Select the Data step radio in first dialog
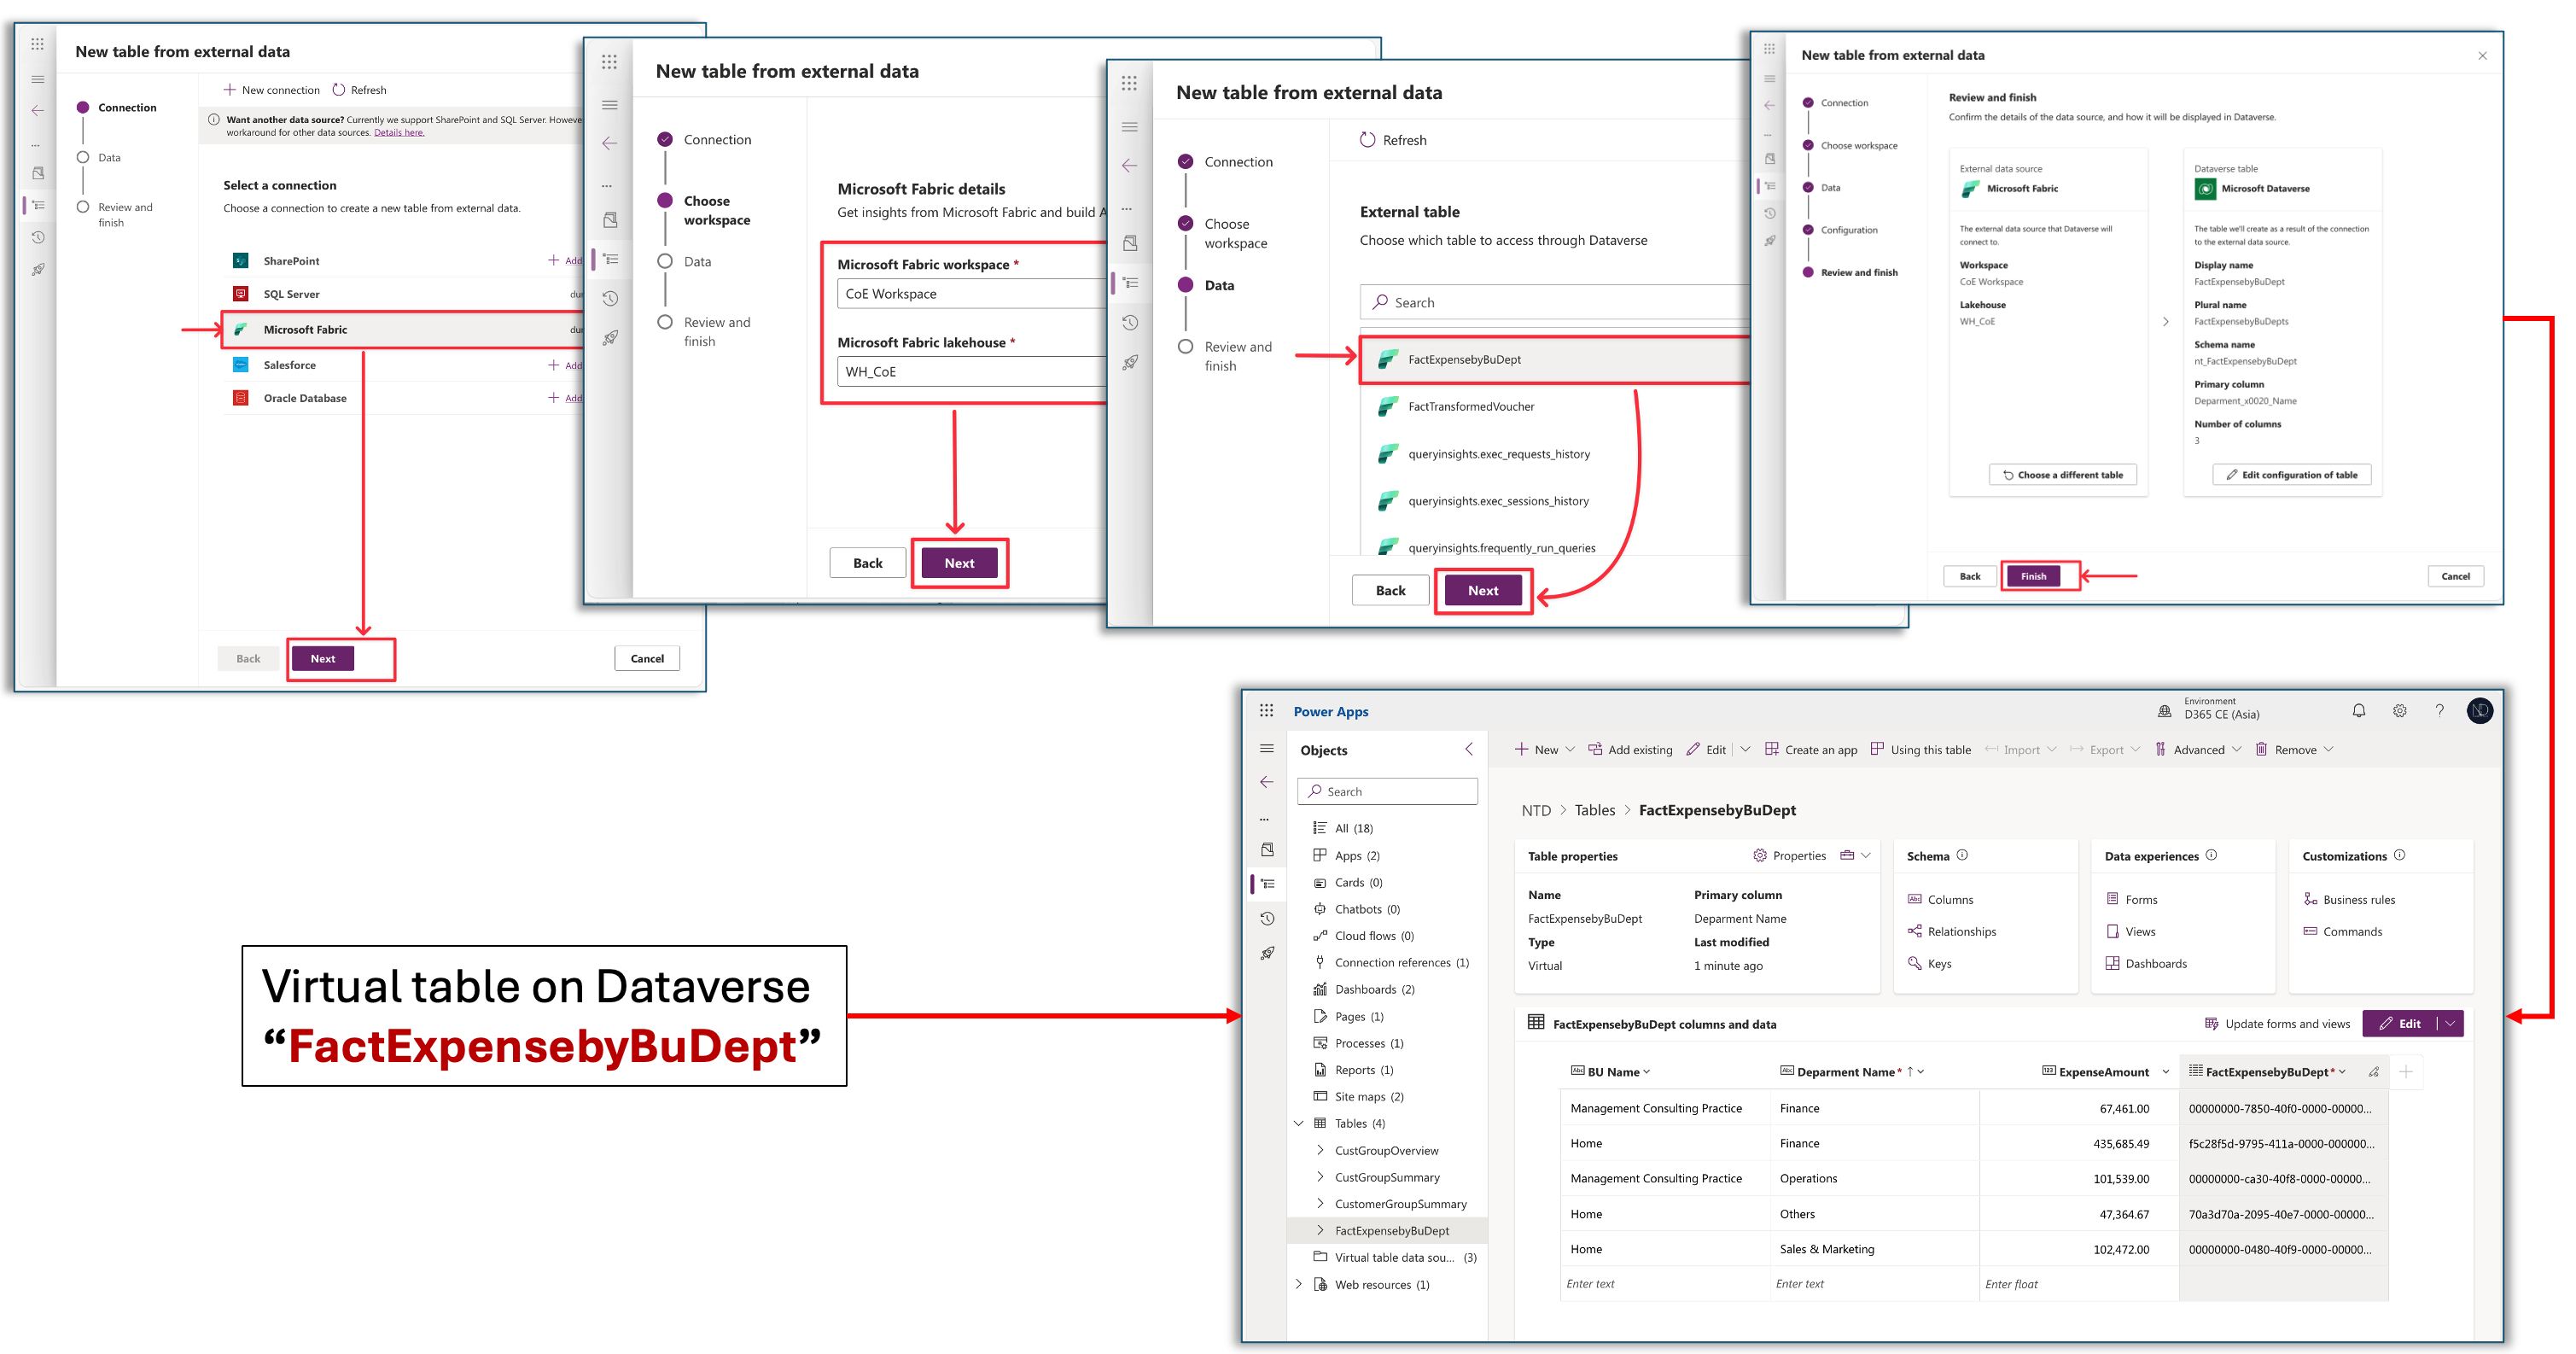This screenshot has width=2576, height=1354. point(83,157)
